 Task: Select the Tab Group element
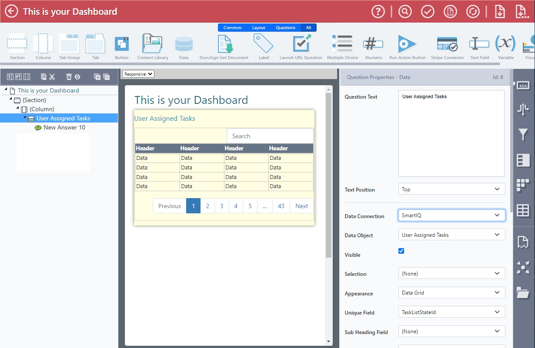70,46
